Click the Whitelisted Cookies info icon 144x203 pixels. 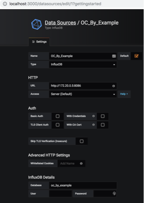pos(81,163)
